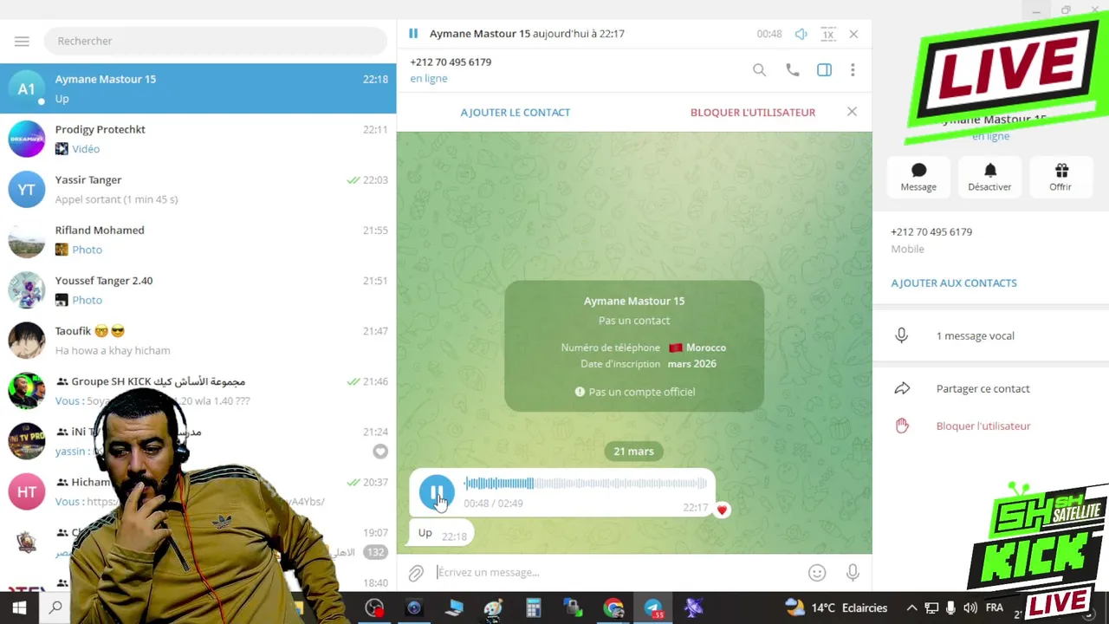Open the Youssef Tanger 2.40 chat
The height and width of the screenshot is (624, 1109).
(x=198, y=289)
